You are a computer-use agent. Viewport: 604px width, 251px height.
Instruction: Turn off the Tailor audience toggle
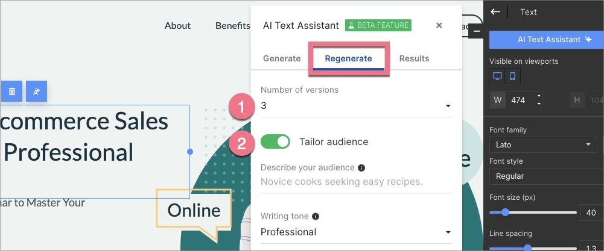[275, 141]
